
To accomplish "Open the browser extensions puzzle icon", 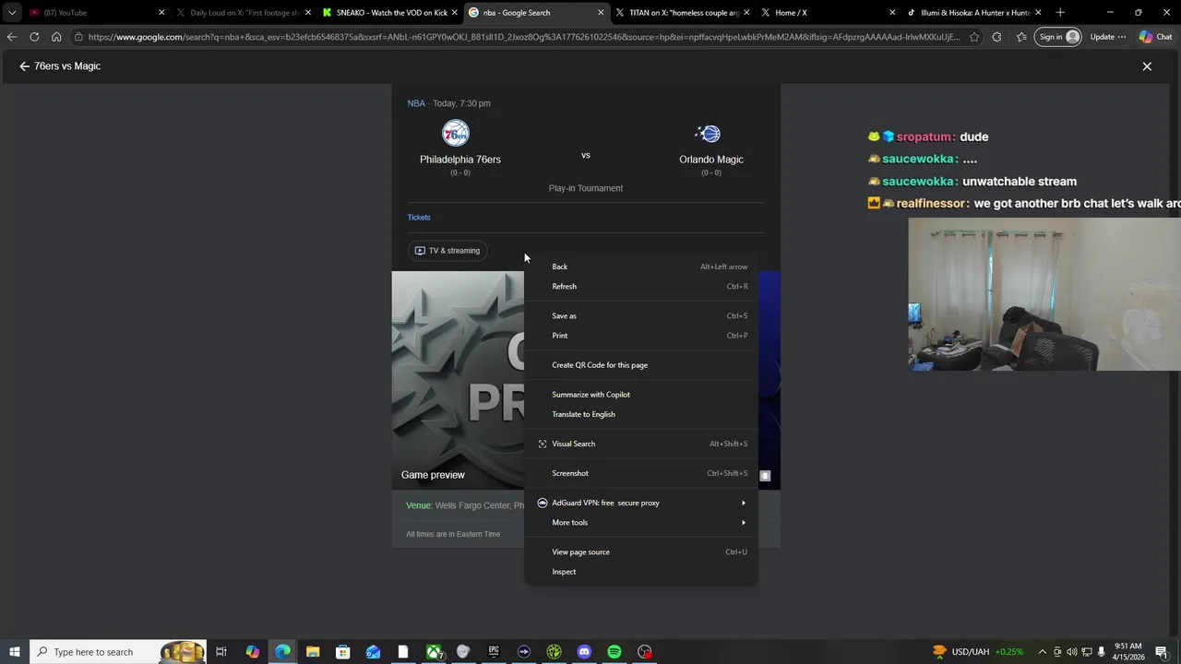I will (x=996, y=37).
